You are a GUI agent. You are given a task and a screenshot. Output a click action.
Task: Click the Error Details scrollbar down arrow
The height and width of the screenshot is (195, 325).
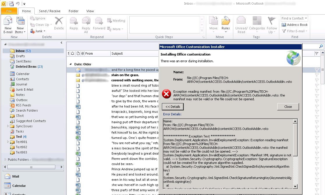(x=295, y=186)
